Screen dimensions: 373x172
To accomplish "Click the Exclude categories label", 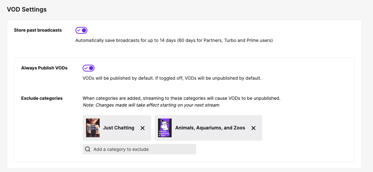I will click(x=42, y=98).
